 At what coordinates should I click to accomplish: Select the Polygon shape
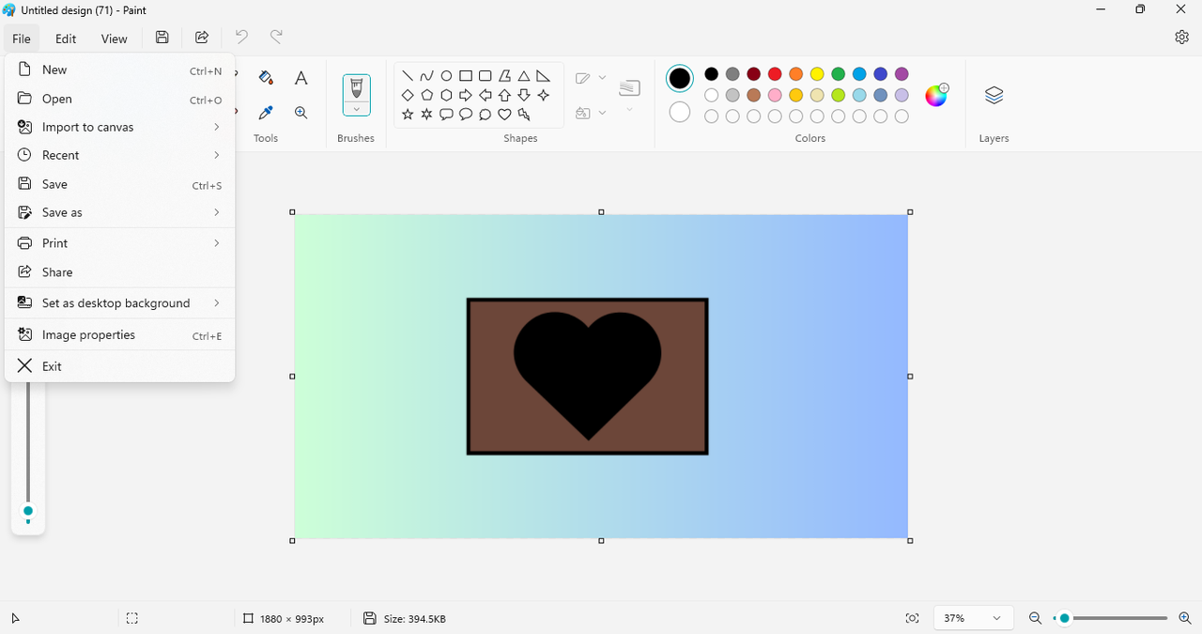(505, 76)
